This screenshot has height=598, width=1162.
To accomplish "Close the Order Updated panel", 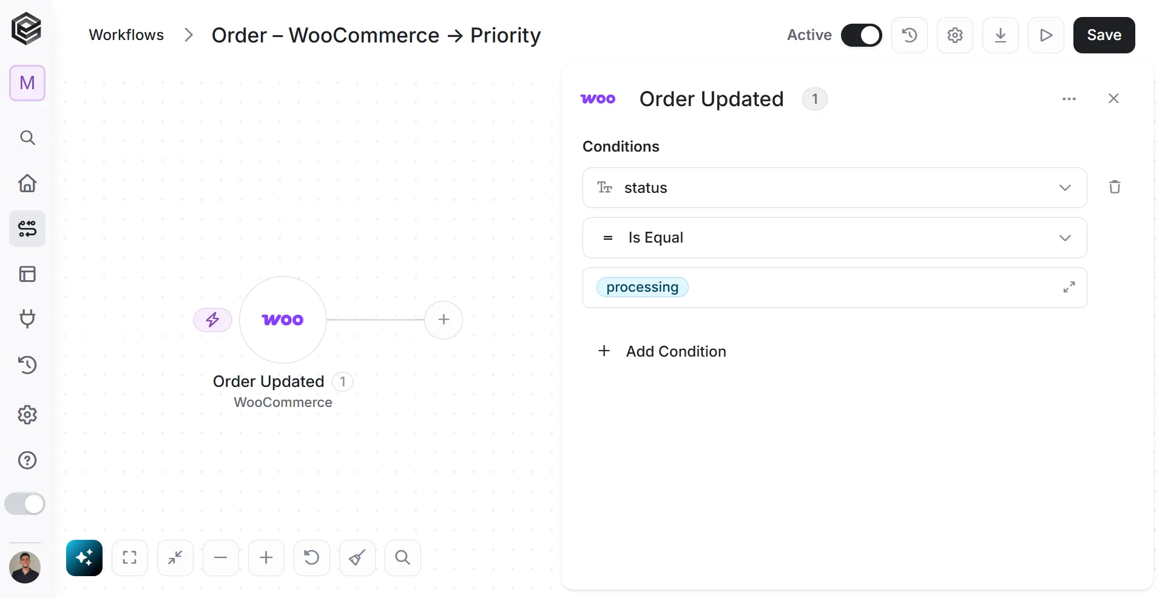I will (1113, 99).
